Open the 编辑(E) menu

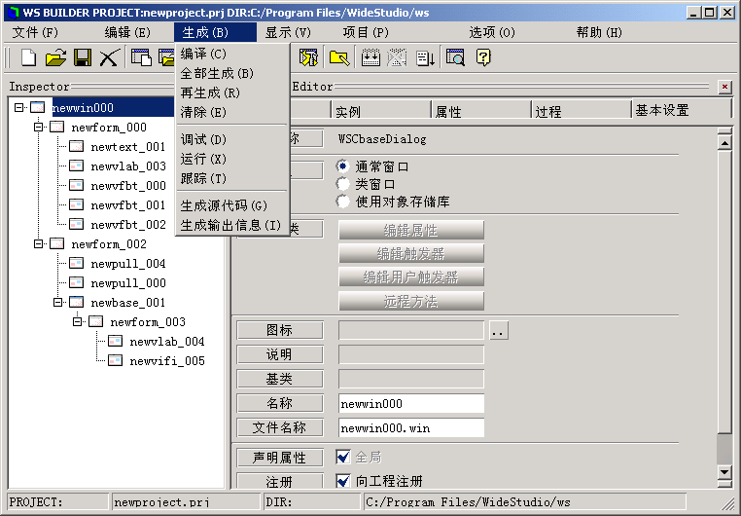(x=127, y=32)
